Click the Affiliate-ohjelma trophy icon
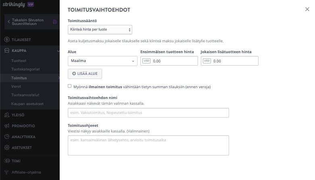 point(7,172)
